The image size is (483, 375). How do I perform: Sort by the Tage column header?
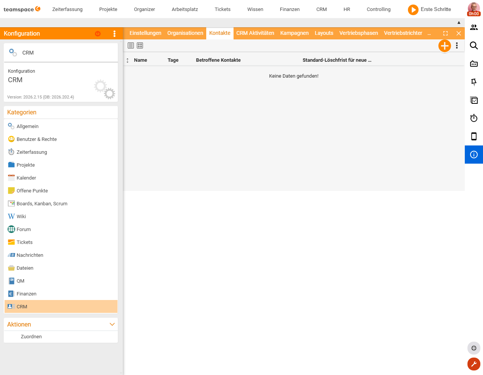(173, 60)
